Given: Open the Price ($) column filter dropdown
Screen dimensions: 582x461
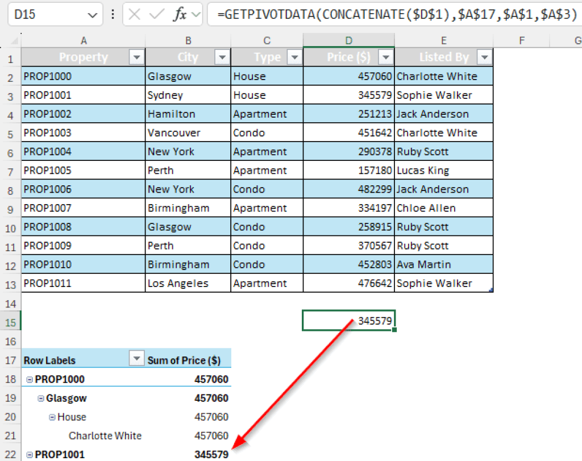Looking at the screenshot, I should click(386, 57).
